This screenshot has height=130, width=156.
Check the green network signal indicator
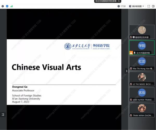pyautogui.click(x=11, y=6)
